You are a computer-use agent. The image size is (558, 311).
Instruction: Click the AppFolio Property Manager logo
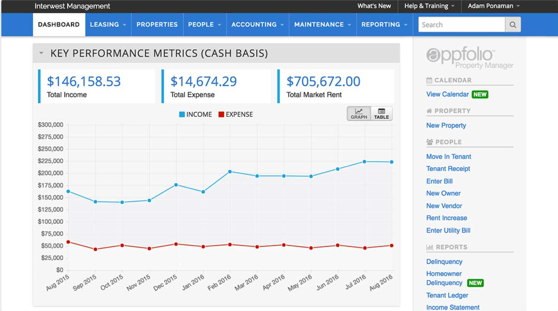coord(469,57)
